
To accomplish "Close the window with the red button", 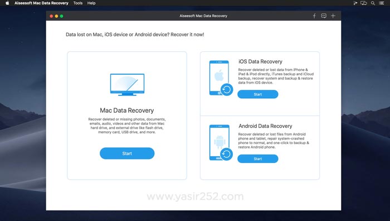I will pos(51,16).
